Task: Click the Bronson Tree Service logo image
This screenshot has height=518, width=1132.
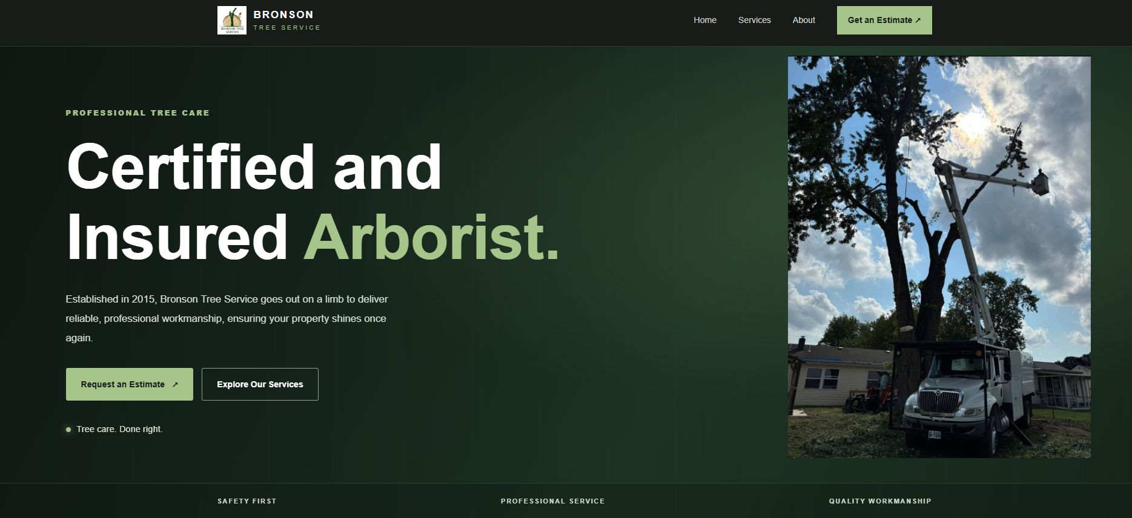Action: click(232, 21)
